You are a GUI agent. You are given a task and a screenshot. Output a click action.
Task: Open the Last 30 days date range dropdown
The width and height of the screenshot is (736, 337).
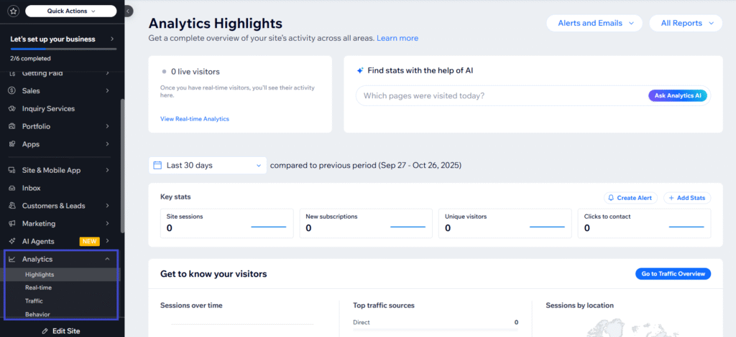pos(207,166)
